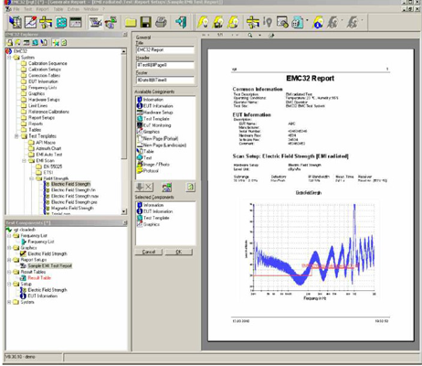The width and height of the screenshot is (422, 366).
Task: Click the yellow open-folder toolbar icon
Action: click(131, 22)
